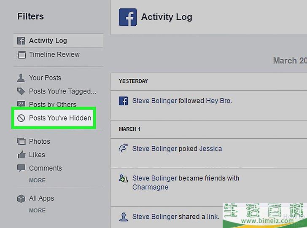This screenshot has height=228, width=307.
Task: Click the prohibited-circle icon for hidden posts
Action: (21, 118)
